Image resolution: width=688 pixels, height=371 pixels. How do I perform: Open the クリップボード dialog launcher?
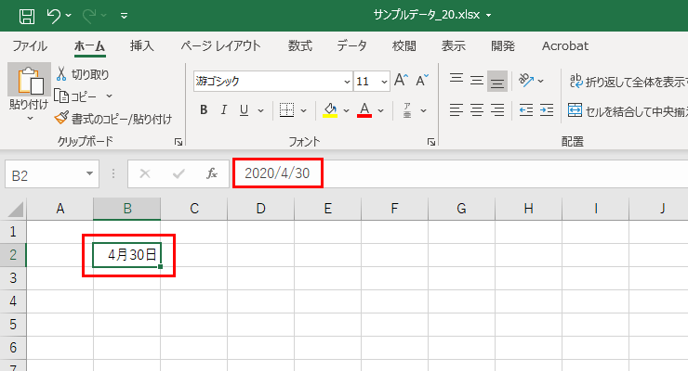179,142
